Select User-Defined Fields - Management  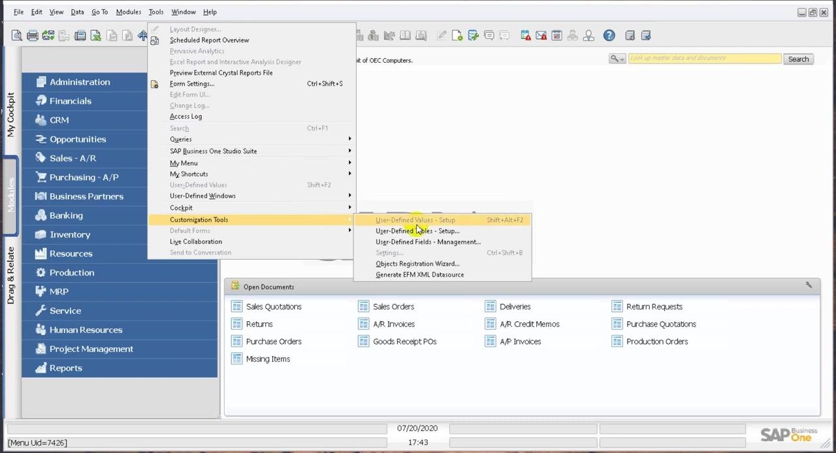(x=428, y=242)
